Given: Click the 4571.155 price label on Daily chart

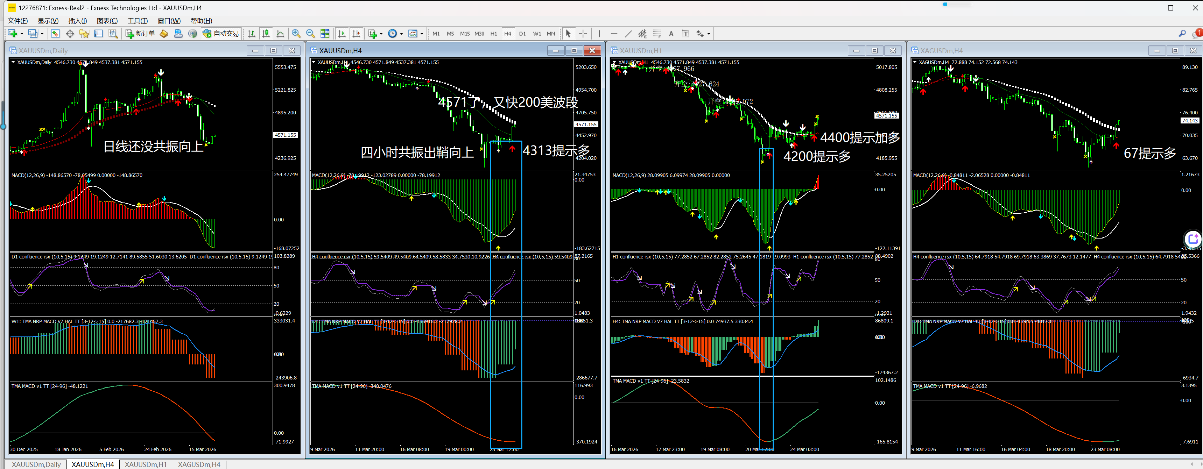Looking at the screenshot, I should (x=285, y=135).
